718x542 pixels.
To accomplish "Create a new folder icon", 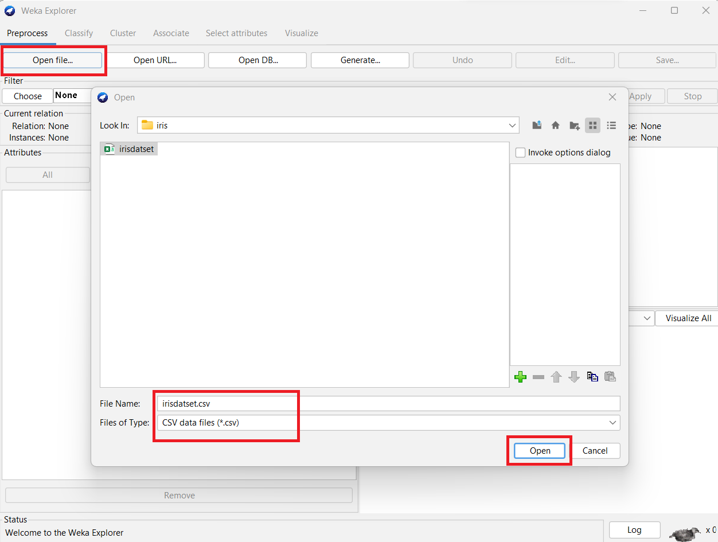I will pos(574,125).
